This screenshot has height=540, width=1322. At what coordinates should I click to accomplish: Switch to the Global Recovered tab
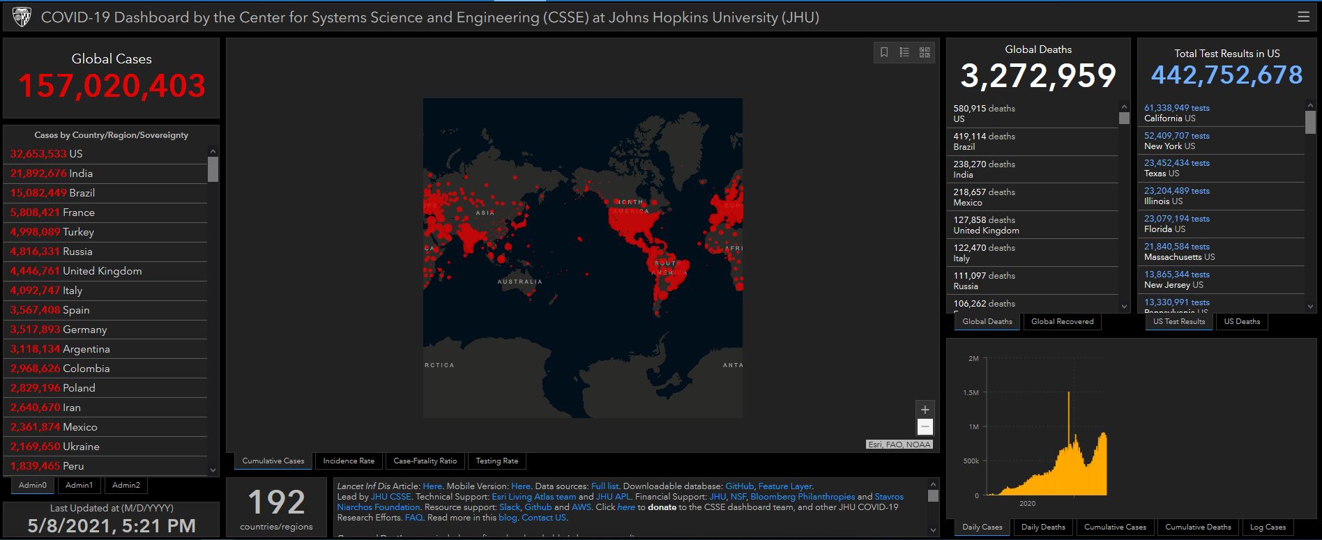[1062, 321]
